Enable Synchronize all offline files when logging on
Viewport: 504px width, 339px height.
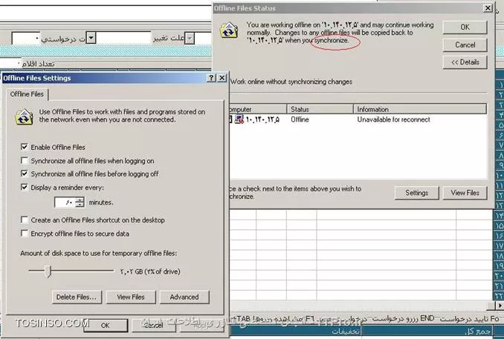coord(24,160)
